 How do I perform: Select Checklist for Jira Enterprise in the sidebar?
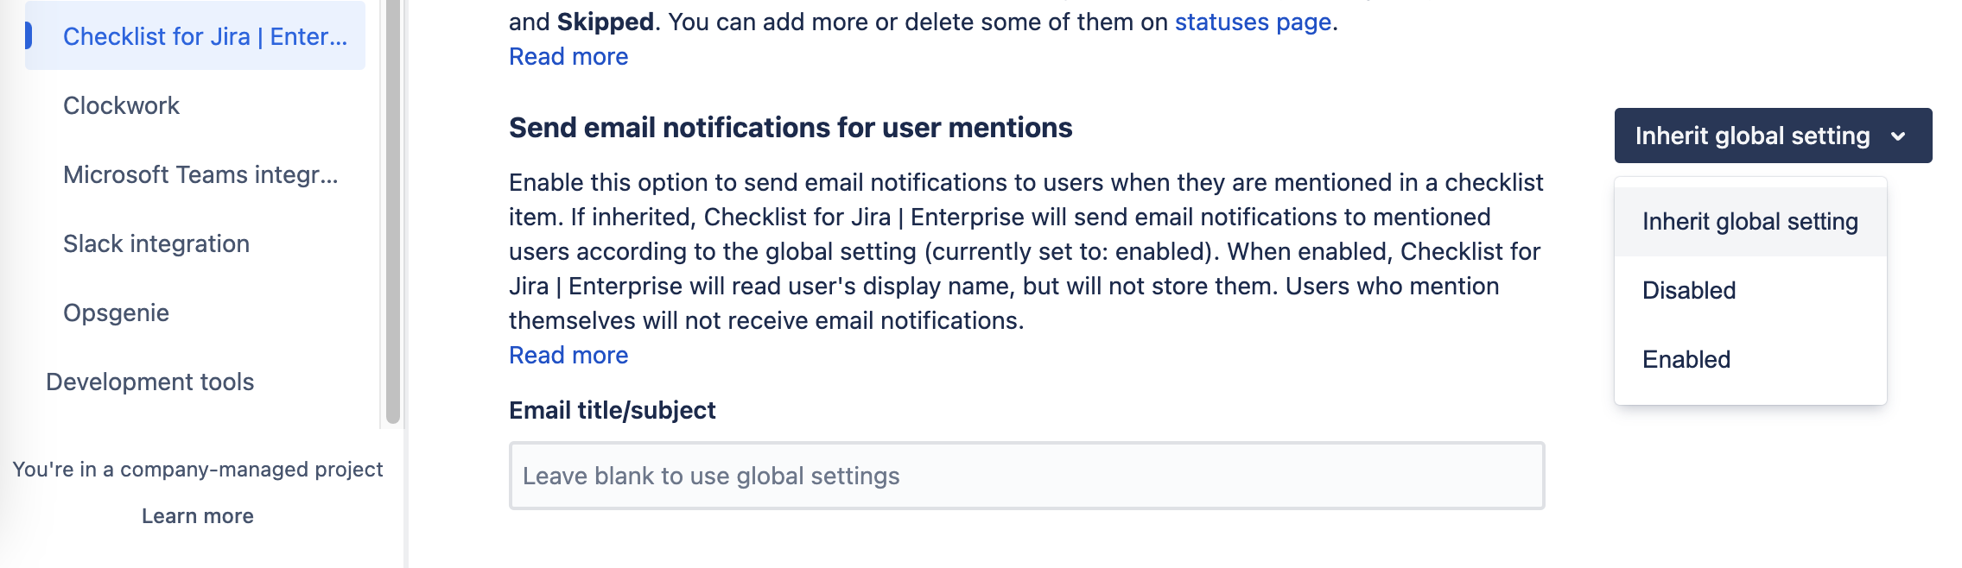coord(205,36)
